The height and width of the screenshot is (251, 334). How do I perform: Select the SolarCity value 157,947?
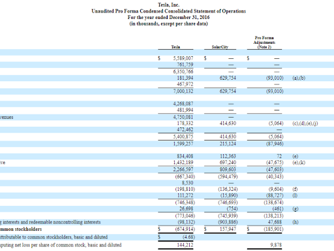tap(228, 229)
